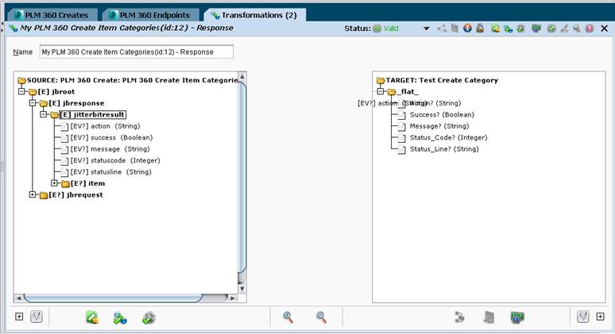Click the source tree horizontal scrollbar left arrow

tap(18, 298)
